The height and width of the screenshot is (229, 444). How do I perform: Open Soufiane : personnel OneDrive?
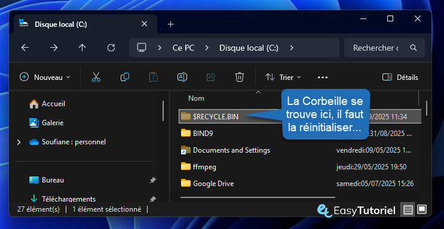[x=68, y=142]
